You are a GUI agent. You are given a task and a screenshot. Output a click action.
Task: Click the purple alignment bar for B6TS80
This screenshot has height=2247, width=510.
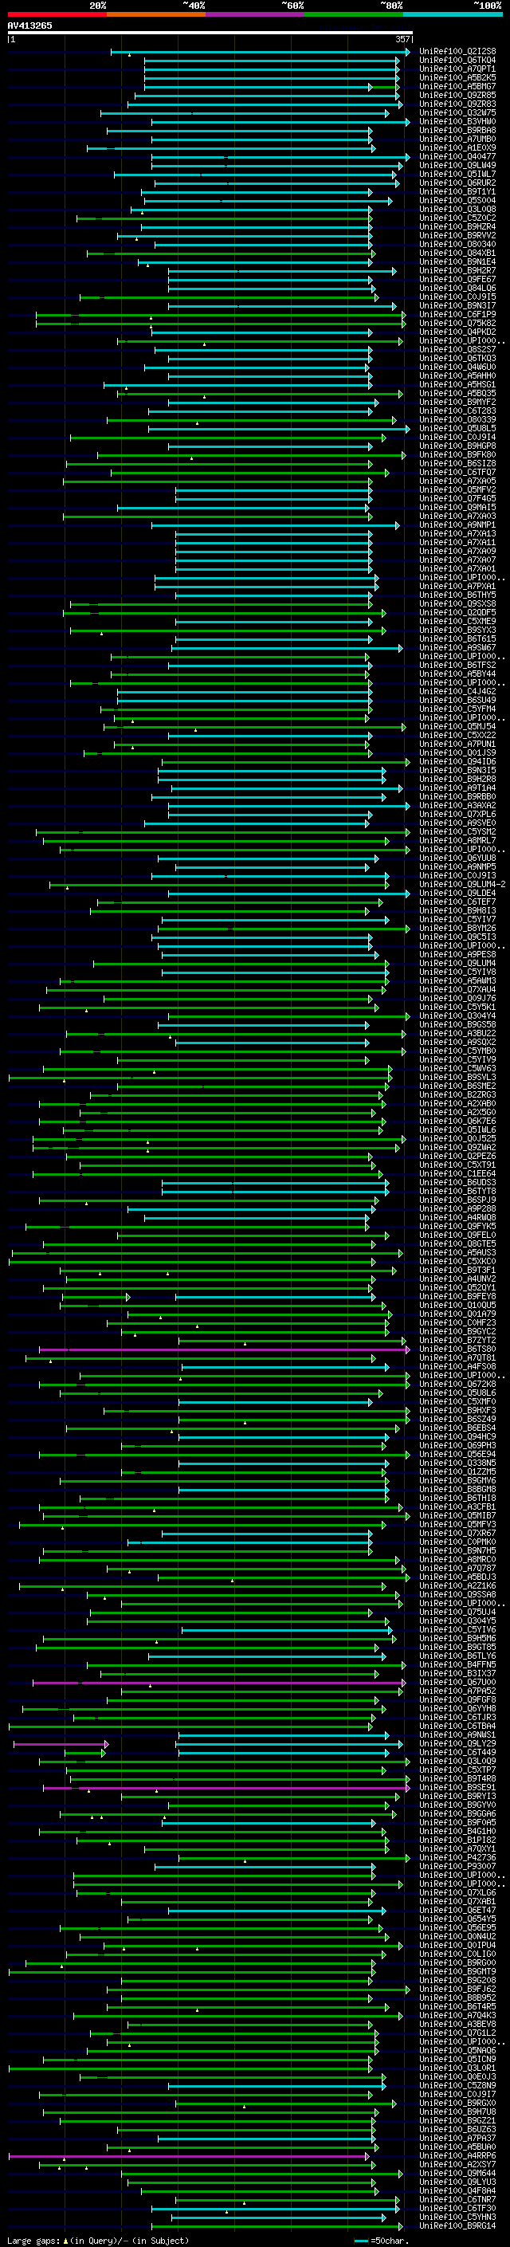coord(224,1350)
